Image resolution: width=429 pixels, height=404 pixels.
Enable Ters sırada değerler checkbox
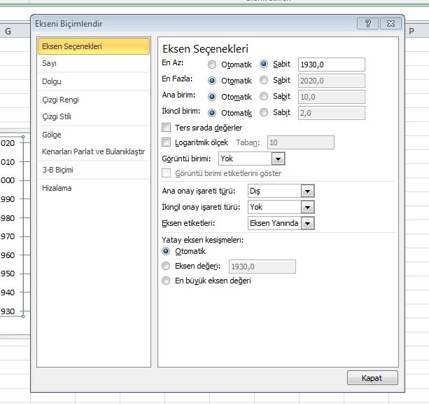pyautogui.click(x=167, y=128)
